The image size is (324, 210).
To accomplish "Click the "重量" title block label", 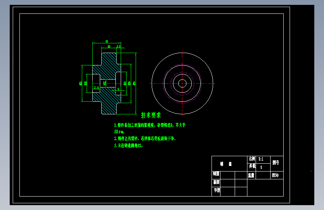I will pyautogui.click(x=251, y=176).
